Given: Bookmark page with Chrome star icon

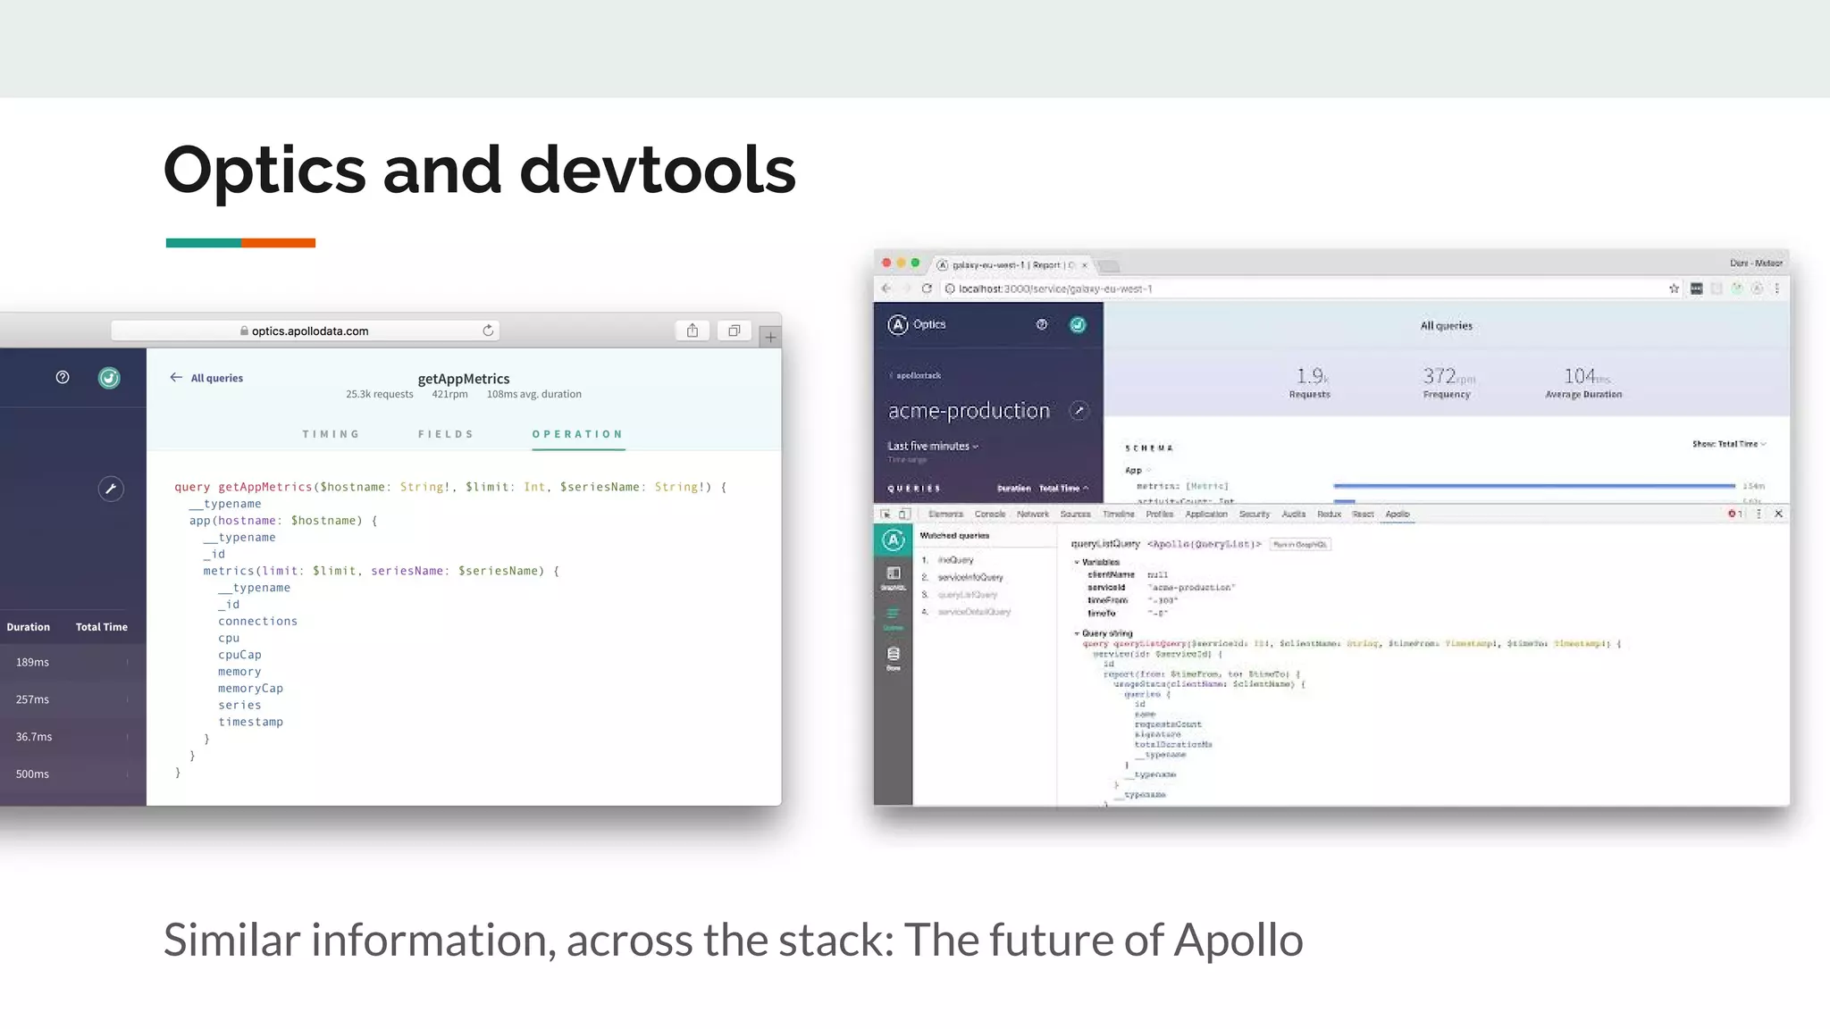Looking at the screenshot, I should tap(1674, 289).
